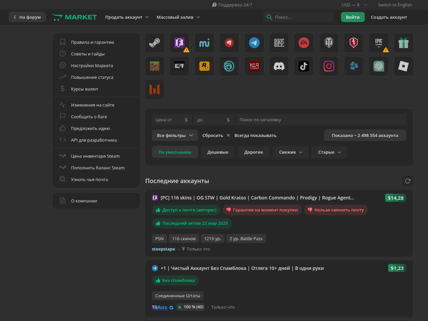Click Создать аккаунт link
Image resolution: width=428 pixels, height=321 pixels.
pos(389,17)
